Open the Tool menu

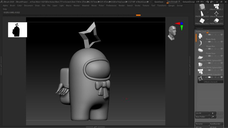pyautogui.click(x=153, y=5)
